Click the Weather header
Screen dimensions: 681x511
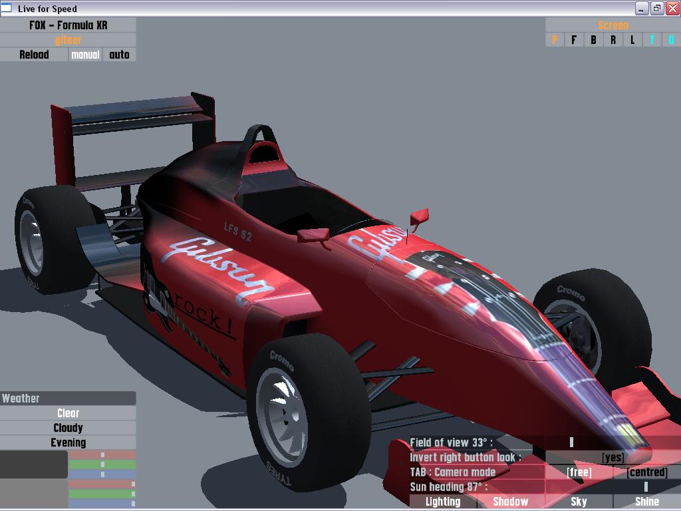click(x=68, y=399)
